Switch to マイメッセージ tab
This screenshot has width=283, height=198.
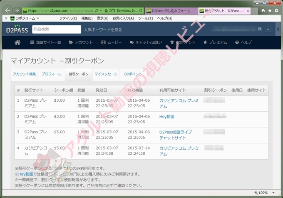pyautogui.click(x=106, y=74)
